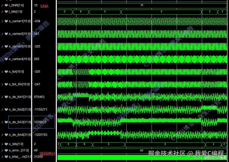229x162 pixels.
Task: Click the o_fsk[15:0] bus icon
Action: point(6,72)
